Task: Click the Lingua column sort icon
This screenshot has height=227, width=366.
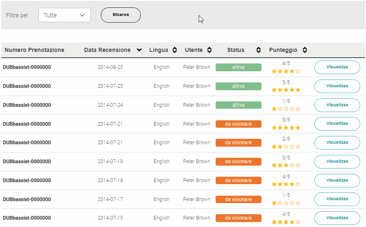Action: coord(175,50)
